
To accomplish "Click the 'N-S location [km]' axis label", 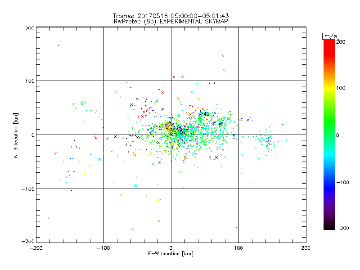I will click(x=16, y=135).
